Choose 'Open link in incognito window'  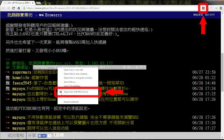(x=78, y=78)
